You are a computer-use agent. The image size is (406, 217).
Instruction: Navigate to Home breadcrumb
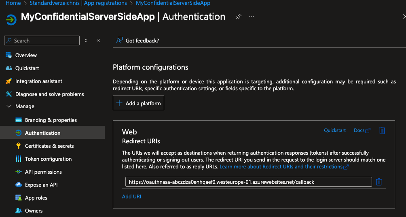(13, 3)
